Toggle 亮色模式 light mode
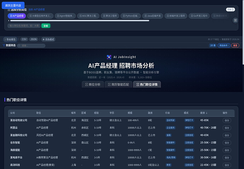Image resolution: width=244 pixels, height=169 pixels. click(48, 39)
